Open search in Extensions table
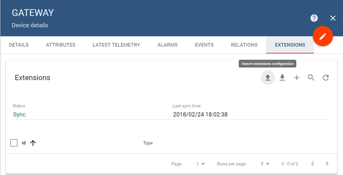This screenshot has height=175, width=343. tap(311, 78)
